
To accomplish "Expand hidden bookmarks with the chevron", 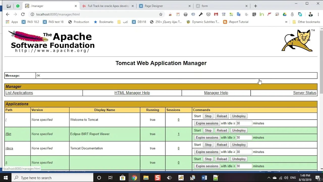I will pos(286,22).
